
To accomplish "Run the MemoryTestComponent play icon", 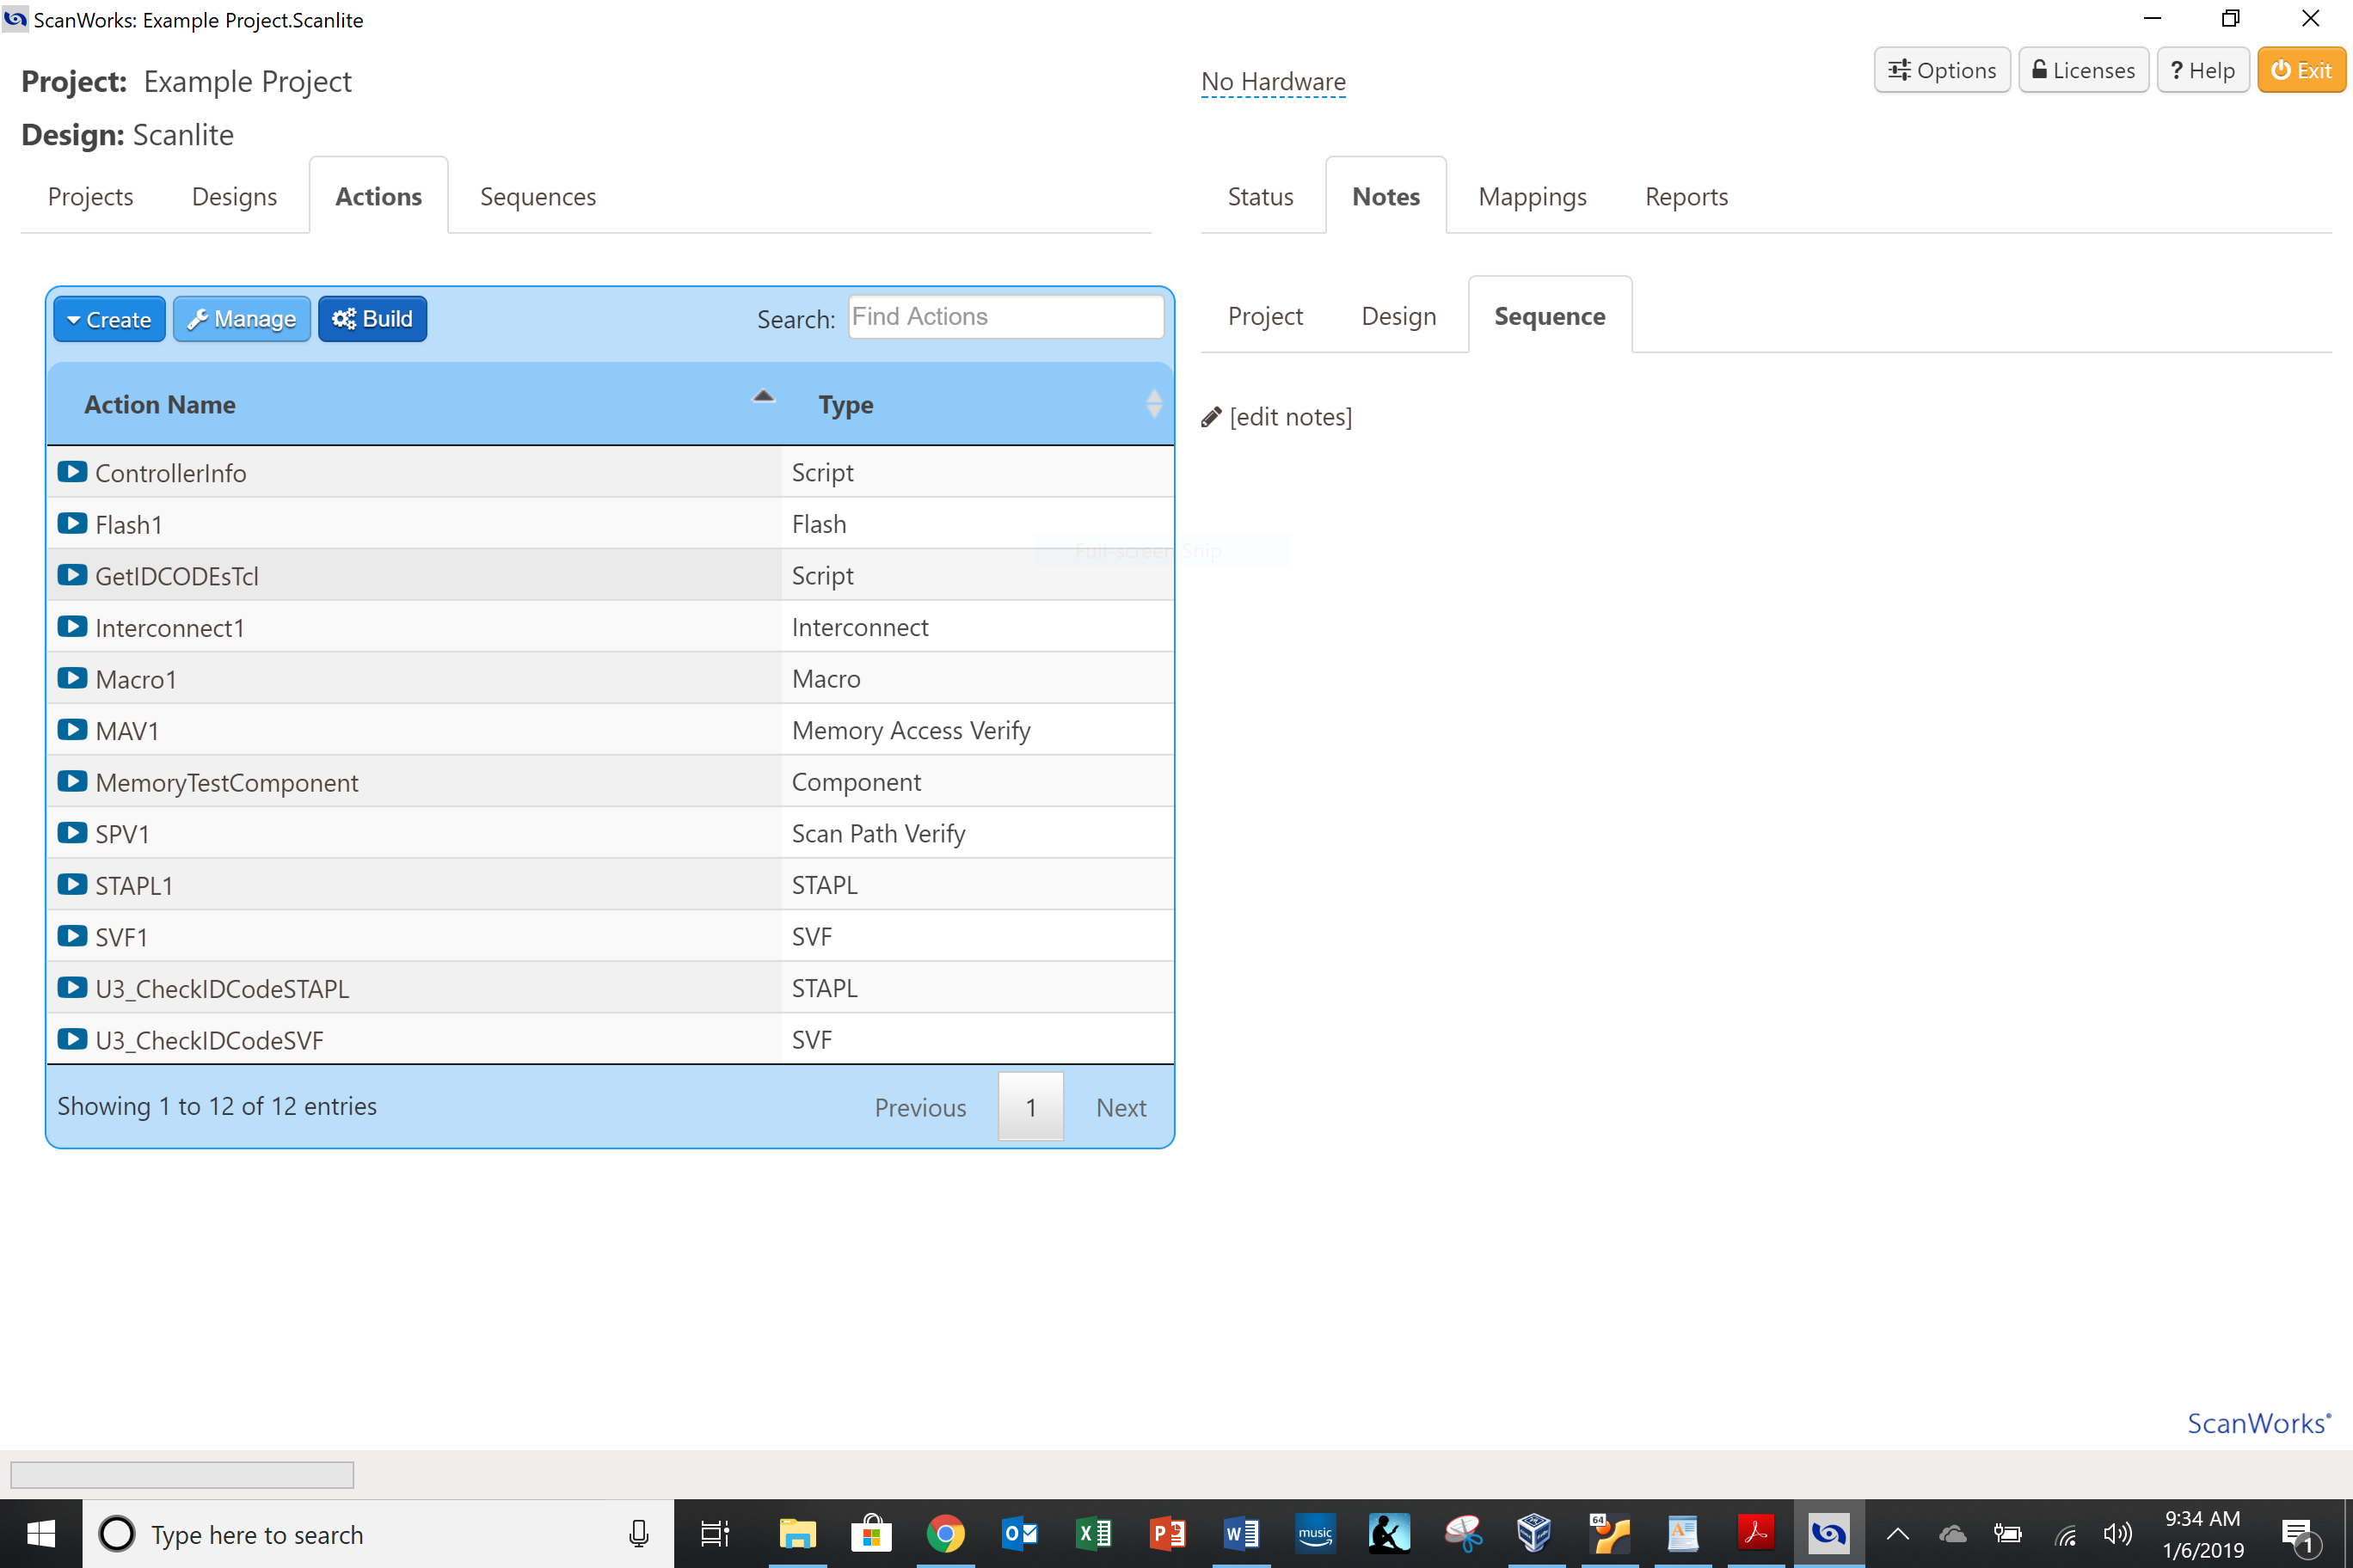I will [x=72, y=781].
